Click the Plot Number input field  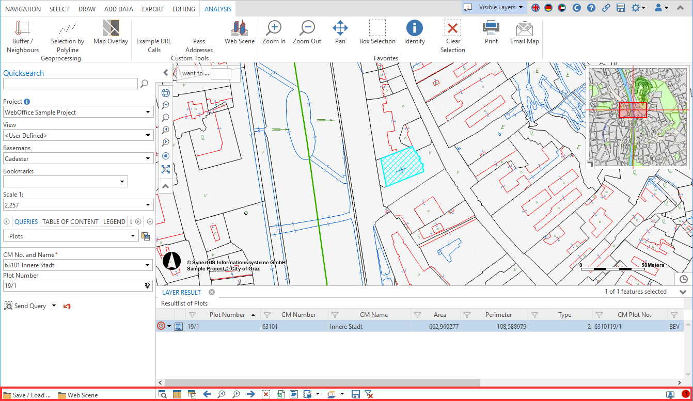click(x=72, y=285)
